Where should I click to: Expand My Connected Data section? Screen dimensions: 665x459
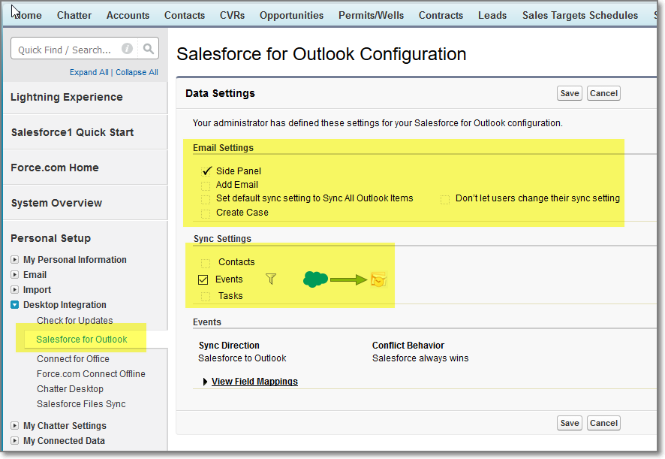pyautogui.click(x=15, y=440)
